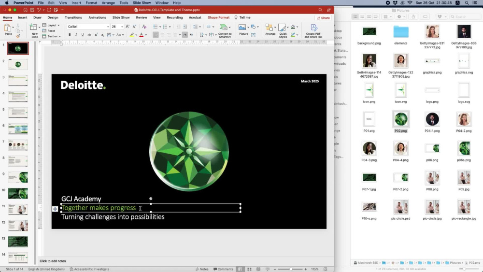Click Decrease Font Size icon

(x=134, y=27)
